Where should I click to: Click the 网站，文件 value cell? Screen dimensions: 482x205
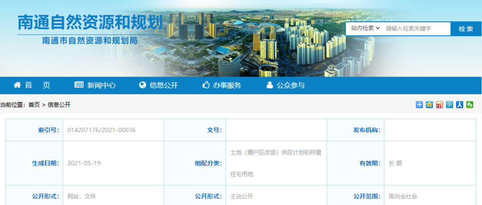pyautogui.click(x=82, y=196)
